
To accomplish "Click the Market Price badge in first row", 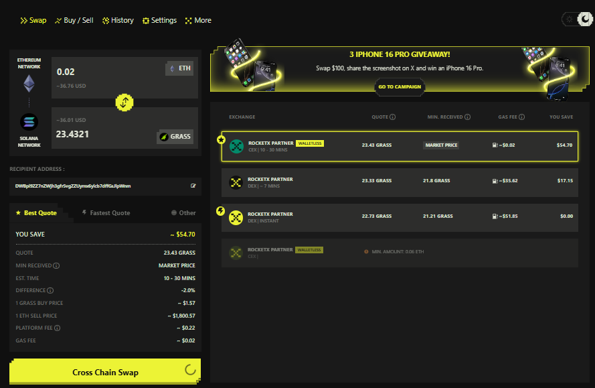I will pos(441,145).
